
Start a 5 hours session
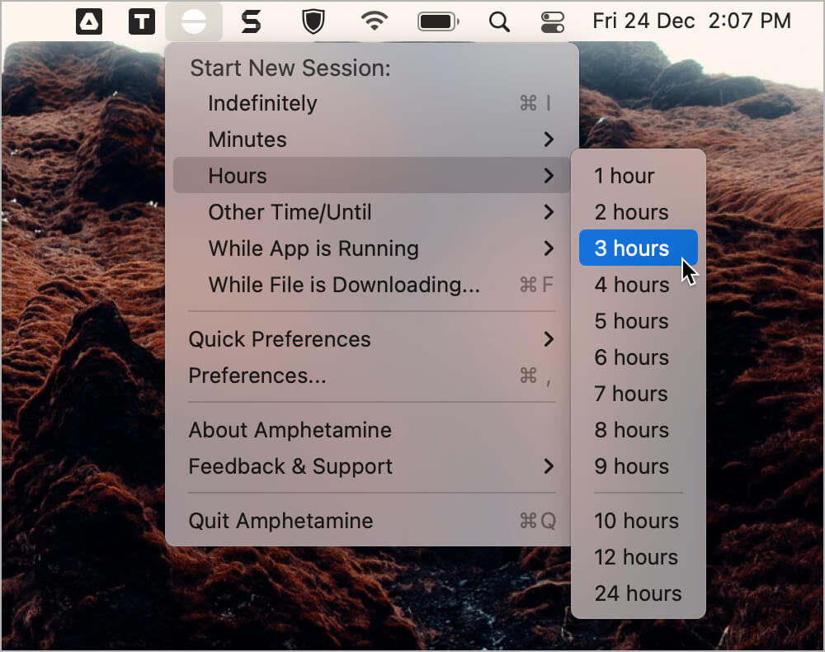tap(639, 321)
